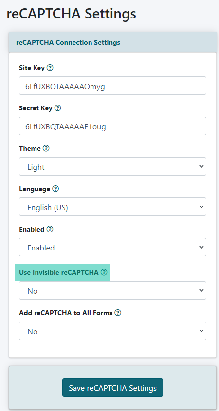
Task: Click the question mark beside Language
Action: 55,189
